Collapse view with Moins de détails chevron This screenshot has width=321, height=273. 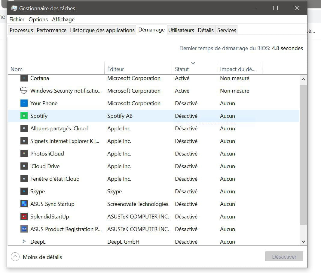tap(15, 257)
